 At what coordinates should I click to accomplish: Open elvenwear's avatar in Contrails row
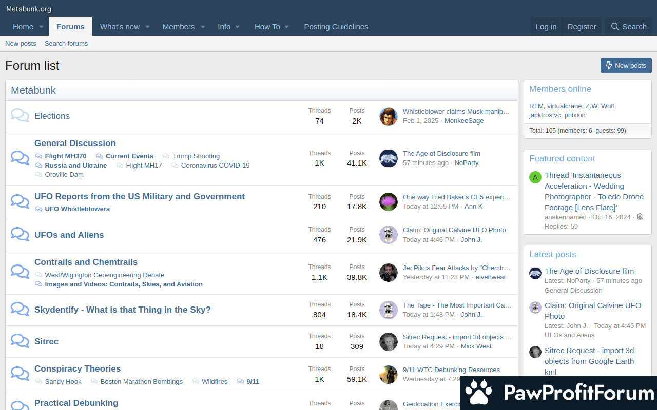389,273
